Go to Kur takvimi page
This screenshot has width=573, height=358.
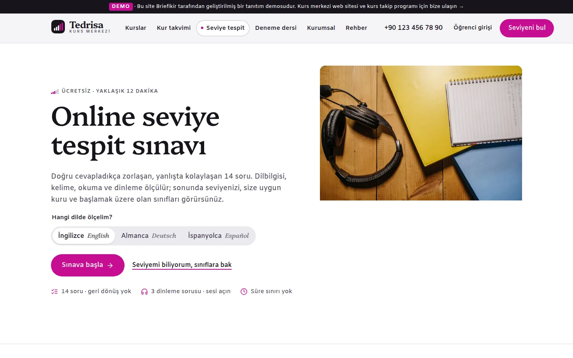173,28
